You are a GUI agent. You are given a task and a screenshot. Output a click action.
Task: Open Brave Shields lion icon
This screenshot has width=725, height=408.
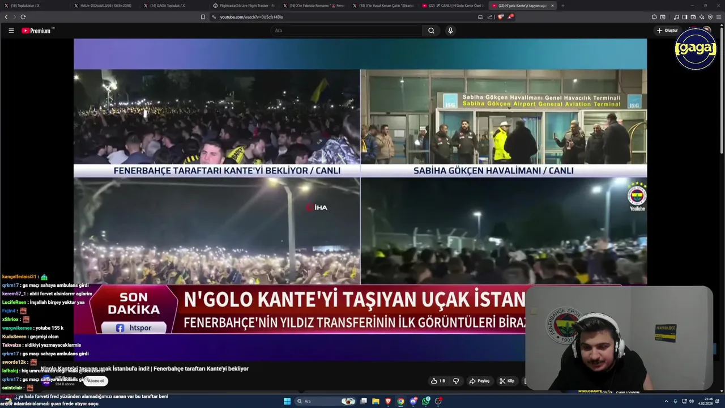(x=500, y=17)
